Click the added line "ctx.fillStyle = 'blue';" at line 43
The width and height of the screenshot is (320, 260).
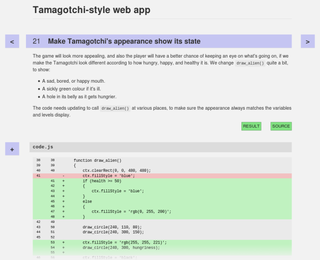pyautogui.click(x=118, y=191)
